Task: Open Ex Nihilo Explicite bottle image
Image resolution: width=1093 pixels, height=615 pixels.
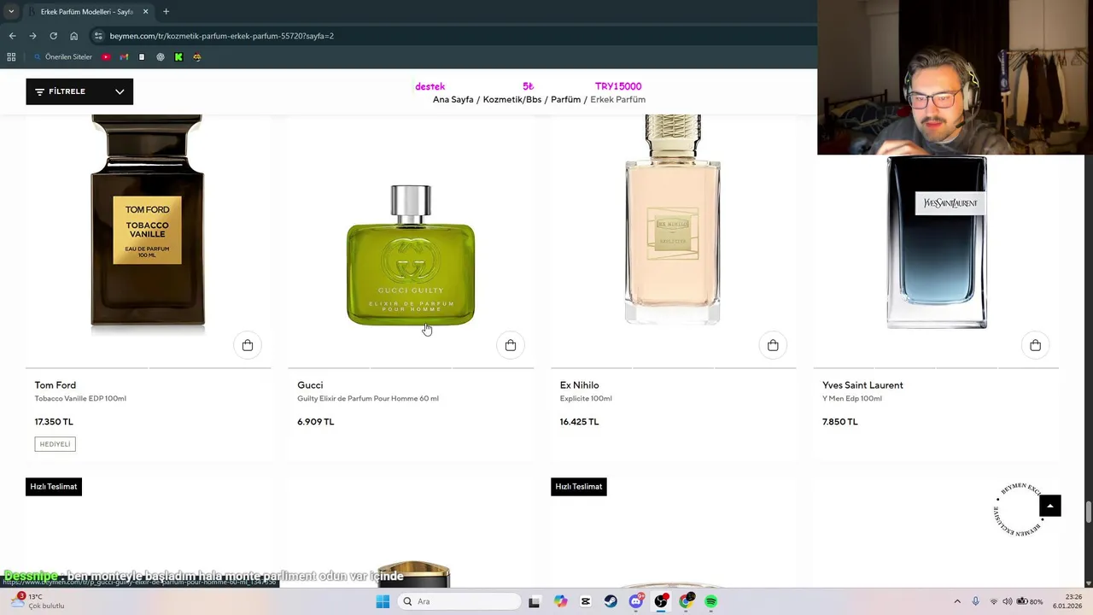Action: (x=673, y=220)
